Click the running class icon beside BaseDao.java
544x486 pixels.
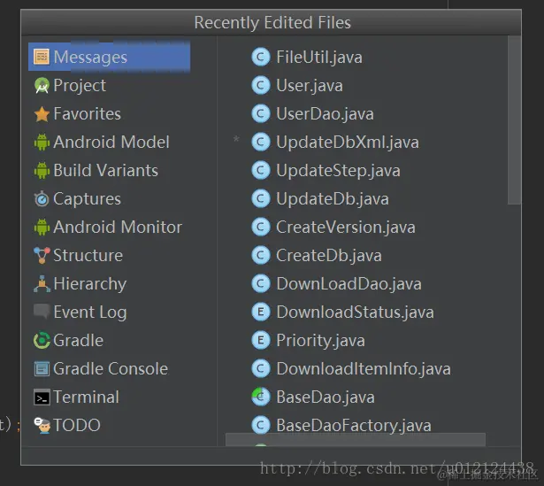point(261,397)
